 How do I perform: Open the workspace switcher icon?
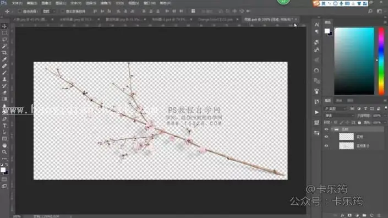click(379, 11)
